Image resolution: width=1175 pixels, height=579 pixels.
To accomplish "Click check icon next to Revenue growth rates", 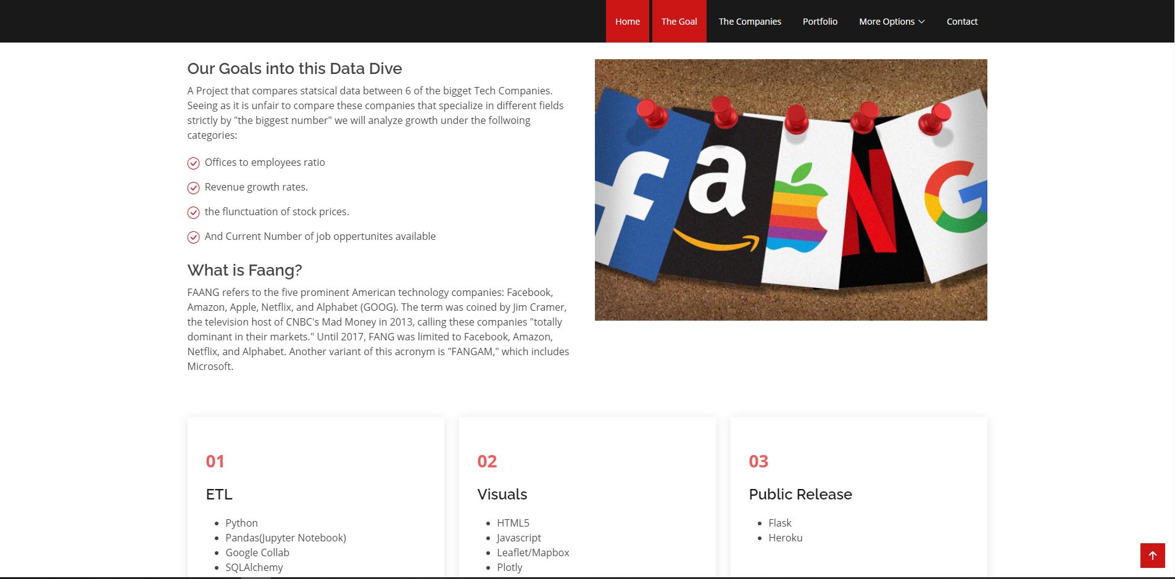I will (193, 188).
